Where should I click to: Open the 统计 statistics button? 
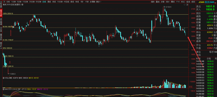coord(168,2)
